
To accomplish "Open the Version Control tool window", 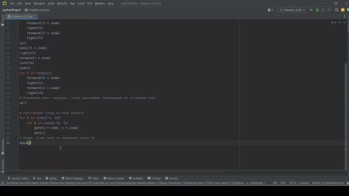I will (18, 178).
